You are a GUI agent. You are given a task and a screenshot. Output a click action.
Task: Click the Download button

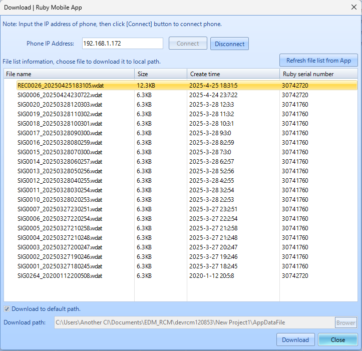click(295, 339)
